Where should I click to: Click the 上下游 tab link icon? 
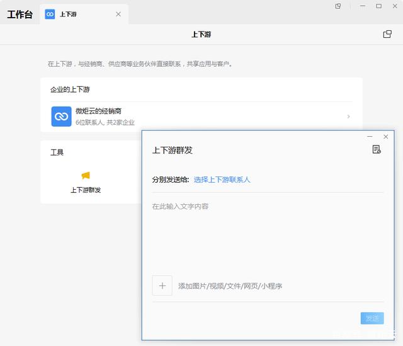50,14
